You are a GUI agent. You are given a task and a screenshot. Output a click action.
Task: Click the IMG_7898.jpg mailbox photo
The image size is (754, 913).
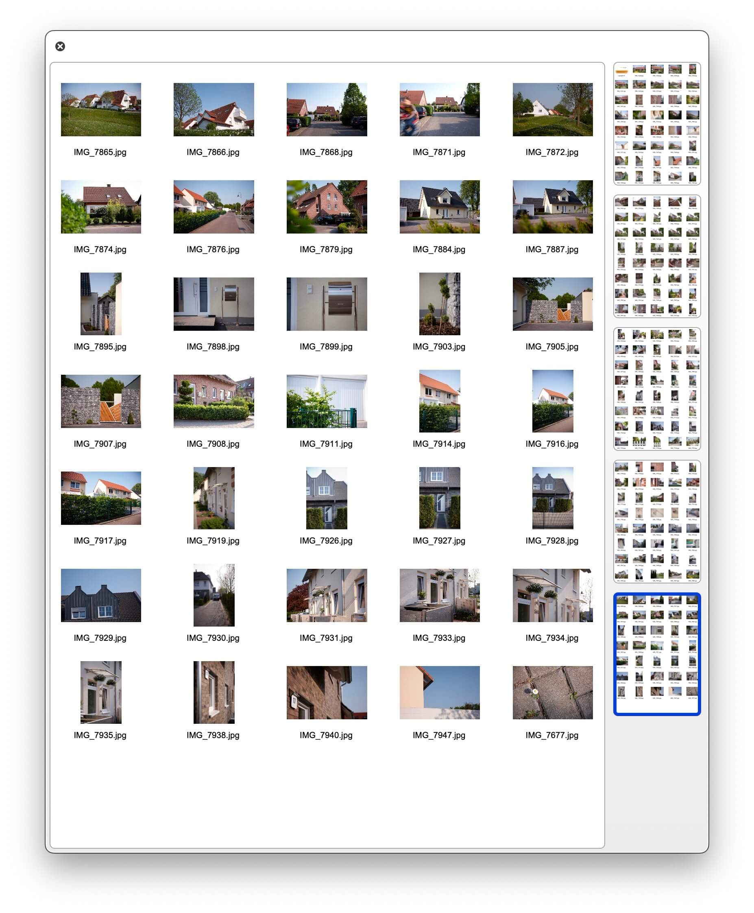click(x=214, y=304)
